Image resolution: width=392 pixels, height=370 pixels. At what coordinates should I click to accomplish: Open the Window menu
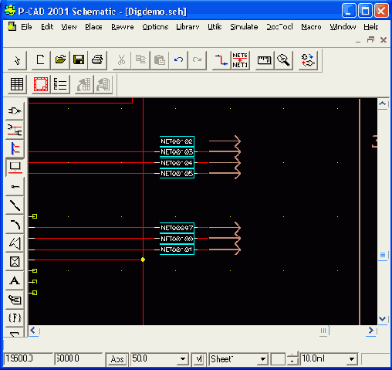pos(343,27)
